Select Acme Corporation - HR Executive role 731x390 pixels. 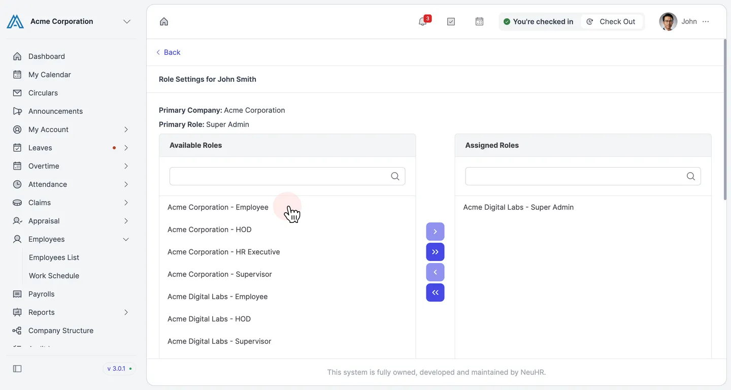(287, 252)
